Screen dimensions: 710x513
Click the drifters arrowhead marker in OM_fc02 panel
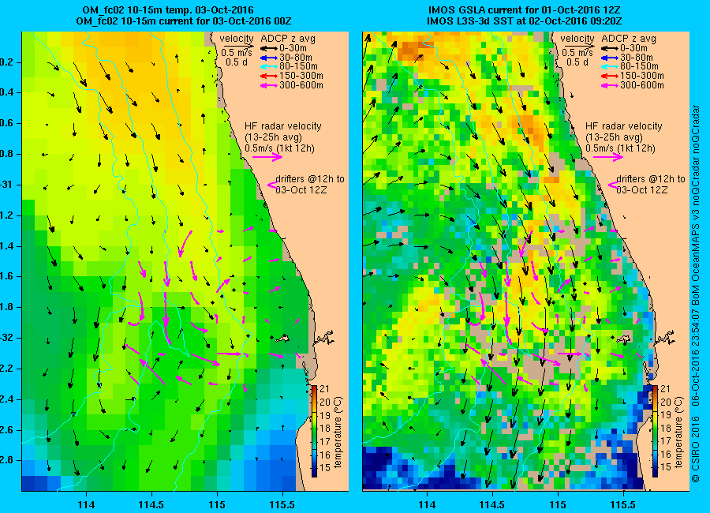pyautogui.click(x=273, y=185)
